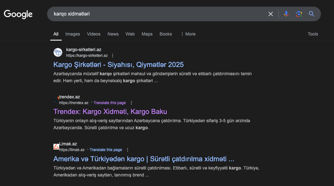Open Google Lens image search icon
The height and width of the screenshot is (186, 334).
[299, 14]
